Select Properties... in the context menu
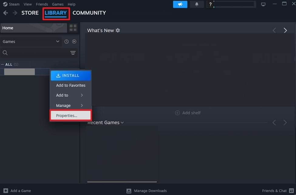The image size is (296, 195). [71, 116]
